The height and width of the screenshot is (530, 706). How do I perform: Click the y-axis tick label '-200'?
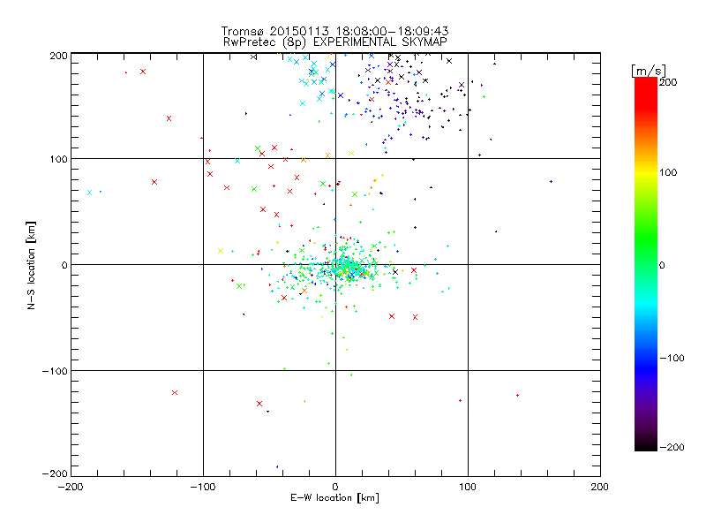click(55, 473)
